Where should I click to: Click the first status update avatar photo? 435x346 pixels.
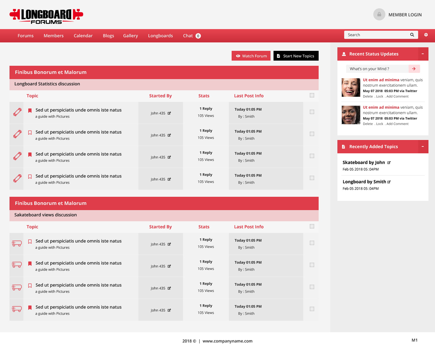pos(351,87)
